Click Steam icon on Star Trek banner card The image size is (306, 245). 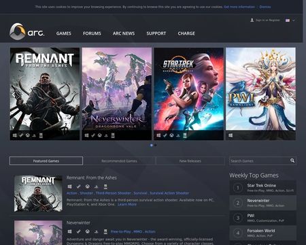click(x=165, y=135)
